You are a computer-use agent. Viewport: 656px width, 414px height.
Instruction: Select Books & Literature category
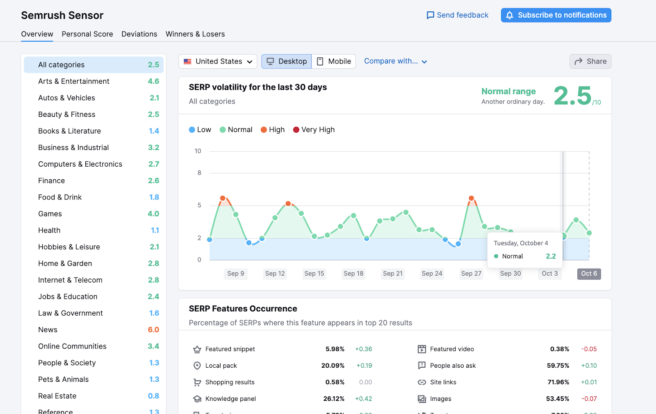tap(94, 131)
